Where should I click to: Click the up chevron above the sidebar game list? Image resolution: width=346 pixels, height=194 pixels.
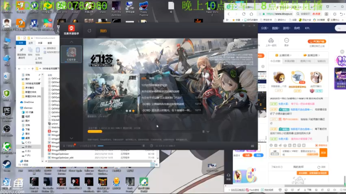click(x=71, y=42)
